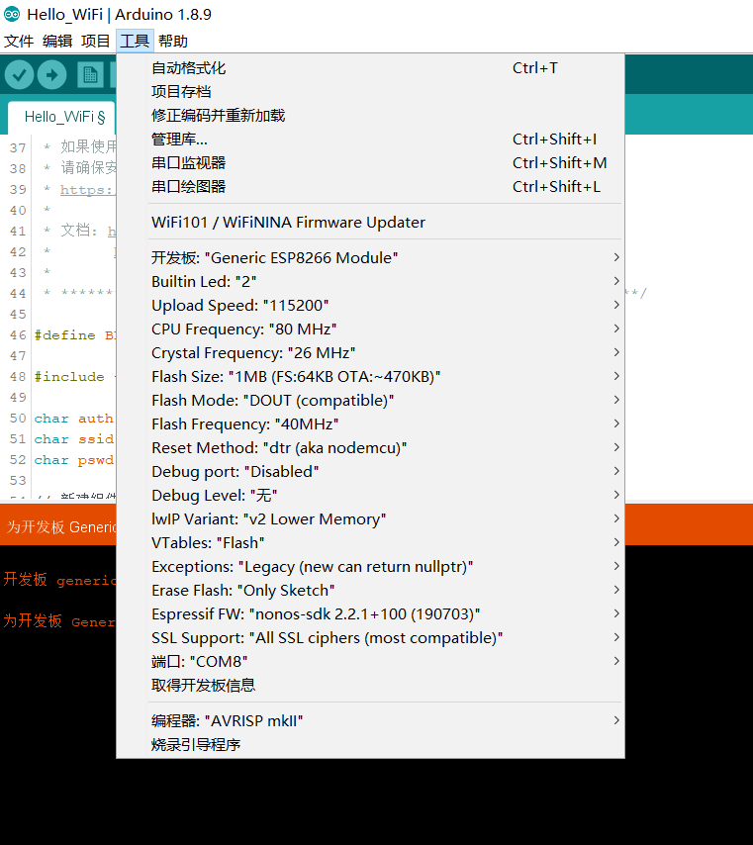Expand the Erase Flash Only Sketch submenu
The image size is (753, 845).
pos(370,590)
